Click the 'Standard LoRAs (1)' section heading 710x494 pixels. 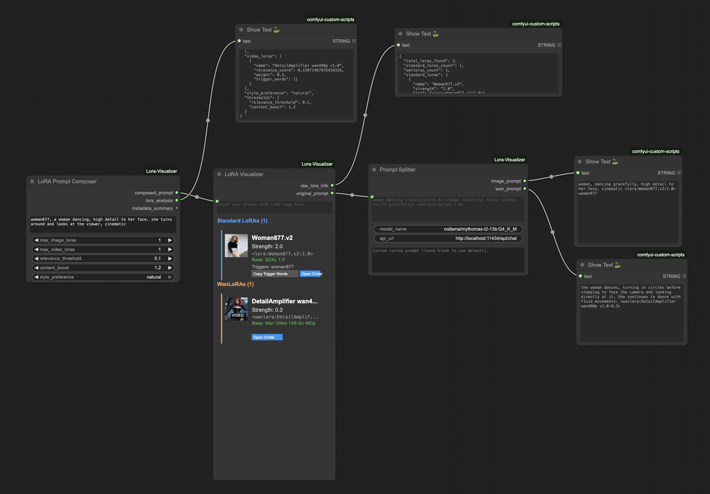pos(242,221)
